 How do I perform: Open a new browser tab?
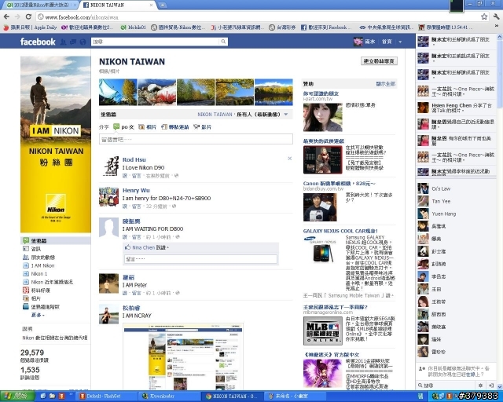(x=163, y=5)
